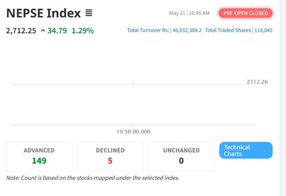
Task: Select the UNCHANGED stocks card
Action: click(181, 156)
